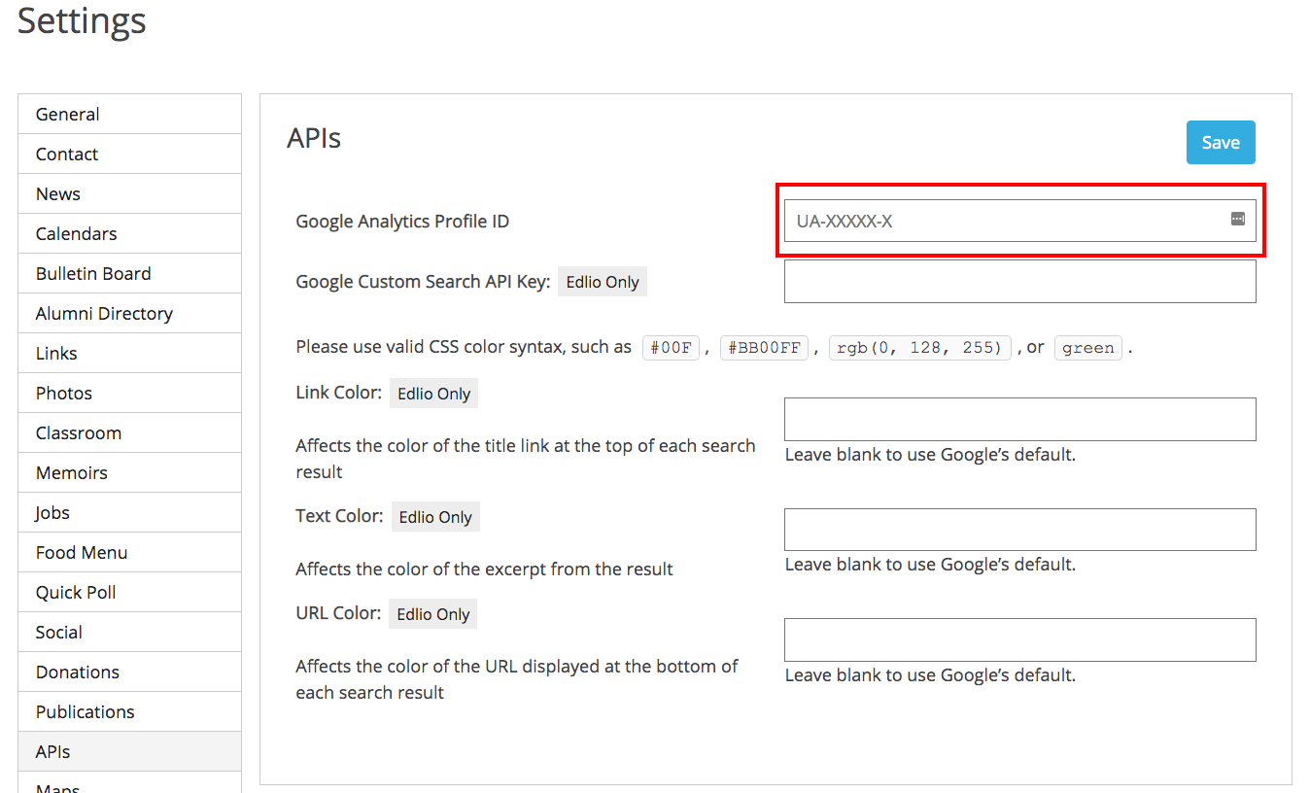Go to Contact settings

click(x=129, y=155)
